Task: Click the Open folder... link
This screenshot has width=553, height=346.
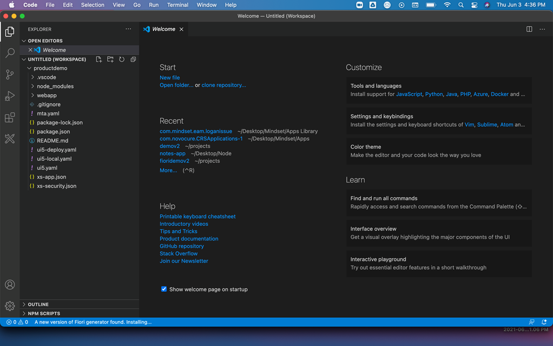Action: point(176,85)
